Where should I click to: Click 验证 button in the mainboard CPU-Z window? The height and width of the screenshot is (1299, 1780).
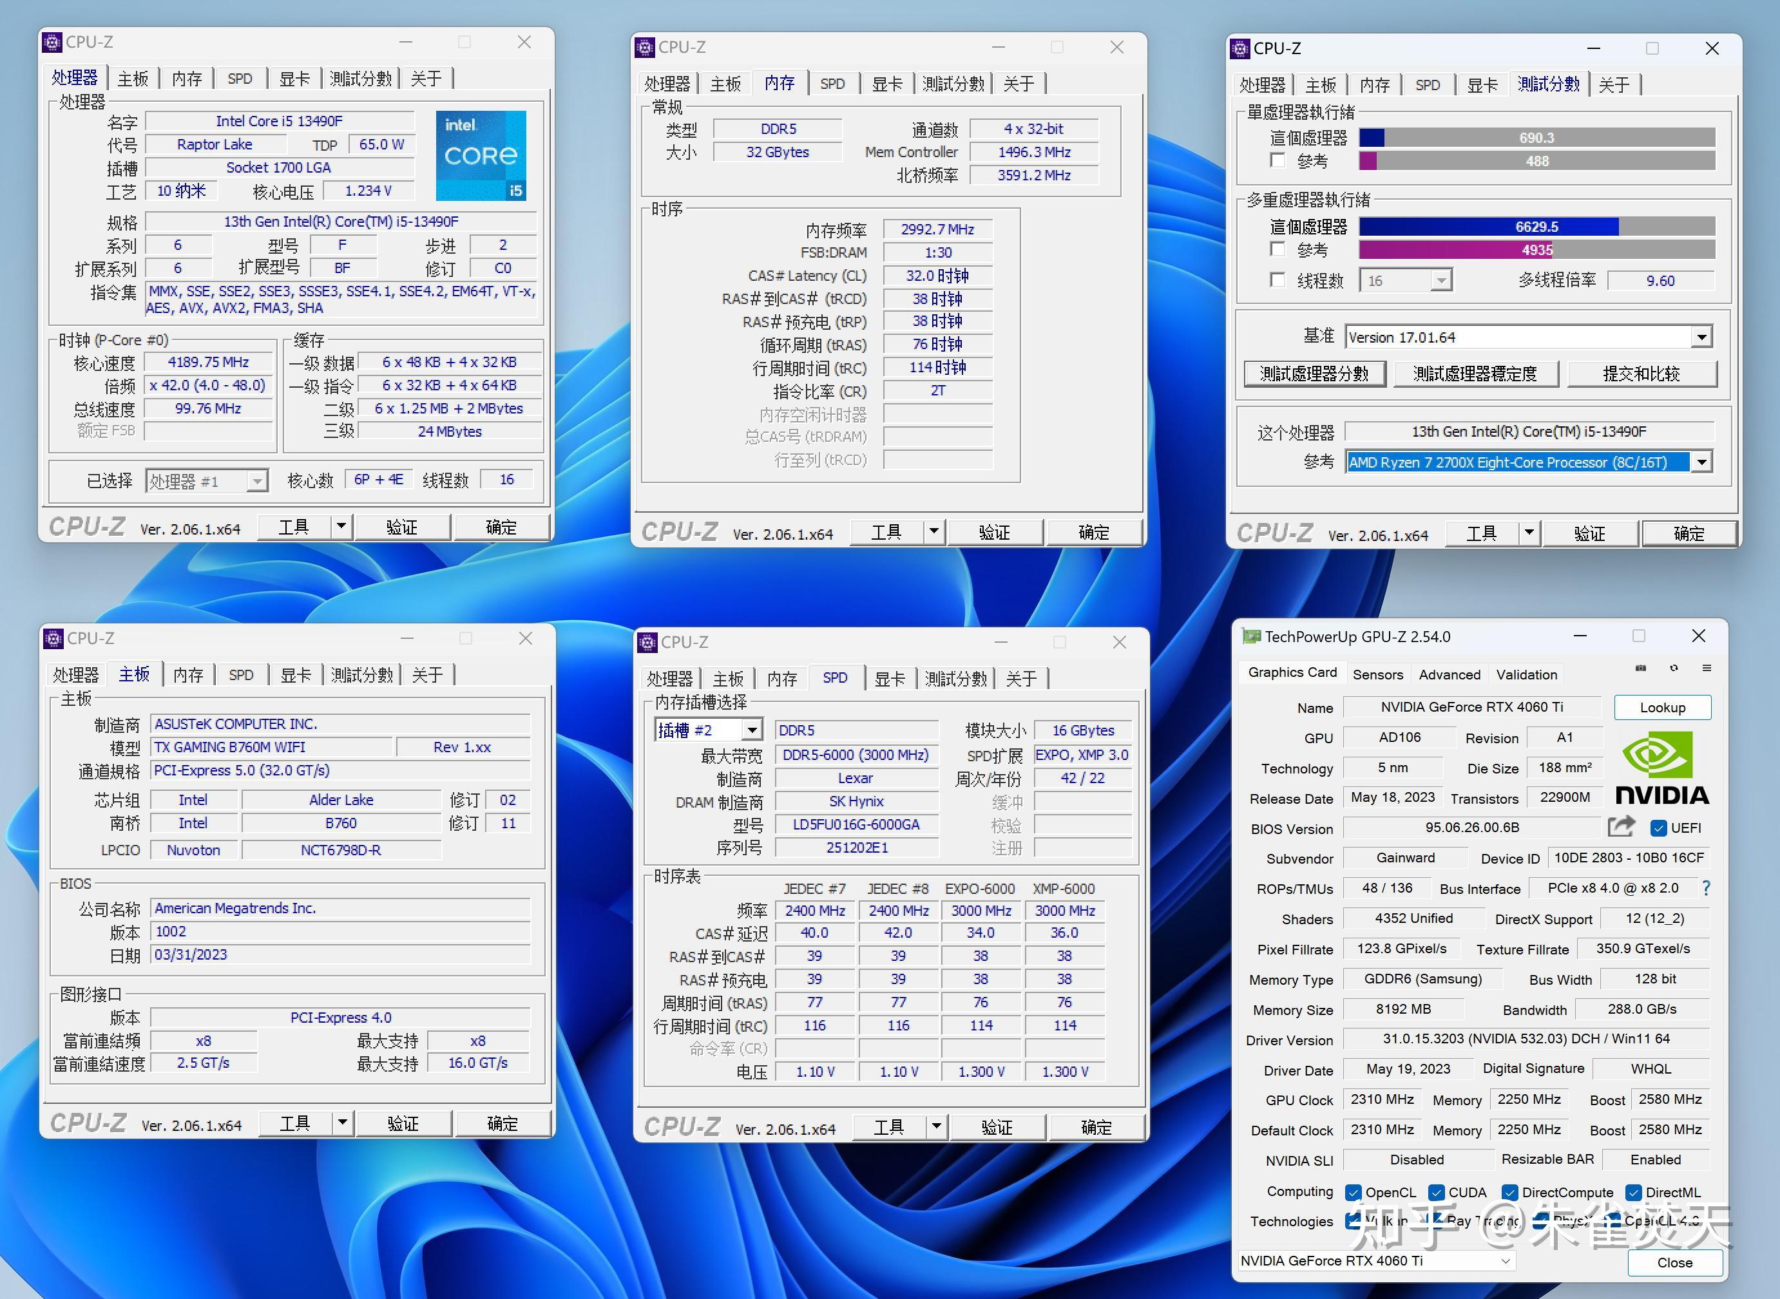403,1123
